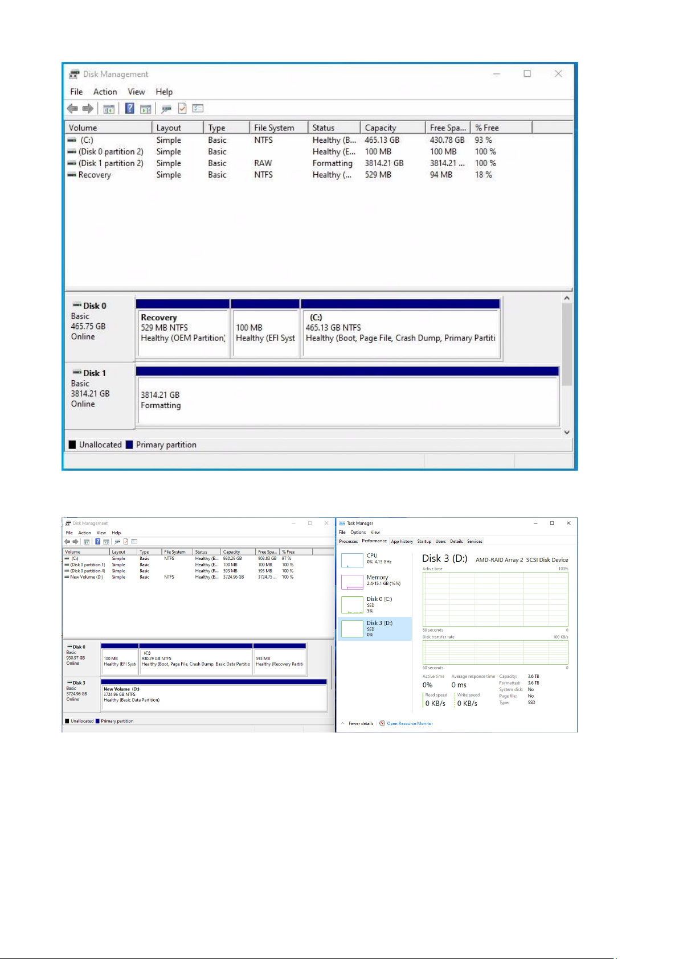Viewport: 679px width, 959px height.
Task: Open Action menu in large Disk Management window
Action: 105,92
